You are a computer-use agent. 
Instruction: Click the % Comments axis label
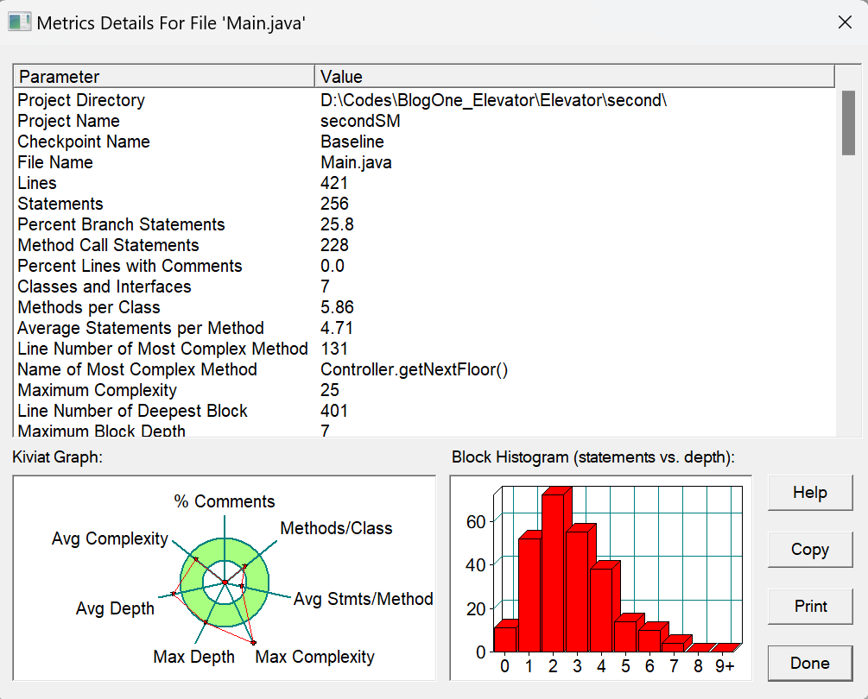pyautogui.click(x=225, y=501)
